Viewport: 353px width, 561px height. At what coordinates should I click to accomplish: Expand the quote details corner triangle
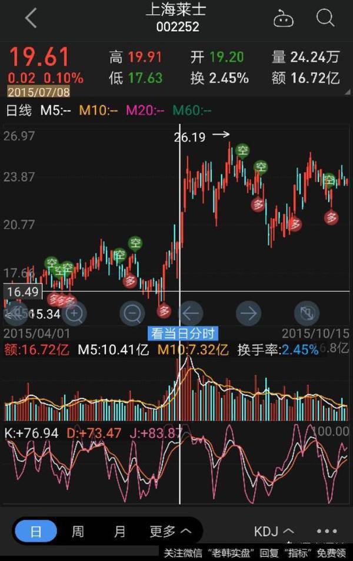[x=347, y=92]
